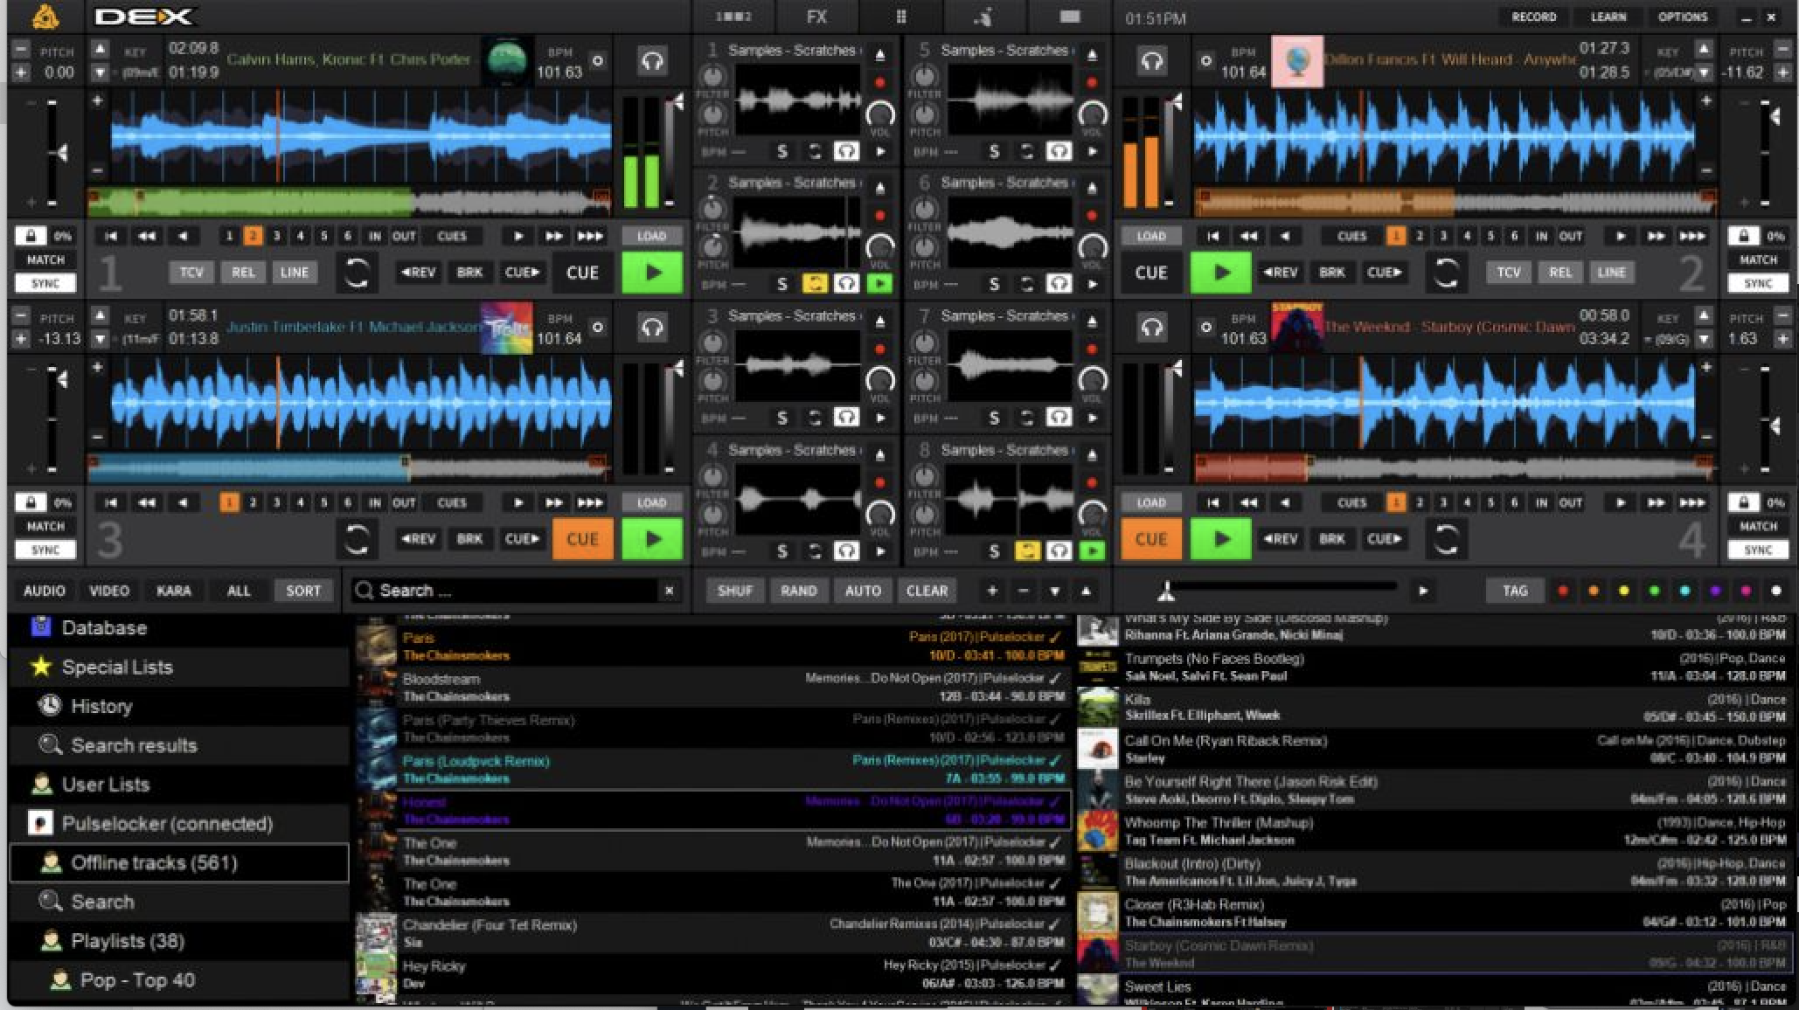Click CUE button on deck 2

click(1150, 273)
